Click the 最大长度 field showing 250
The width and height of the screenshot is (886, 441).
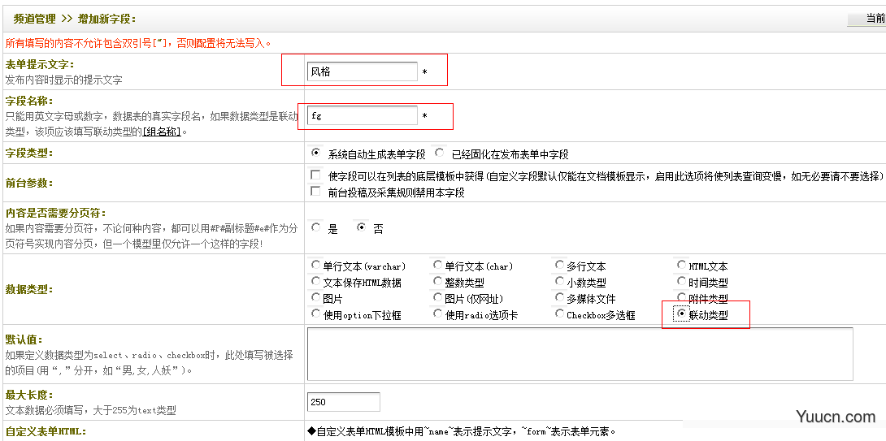[x=343, y=402]
